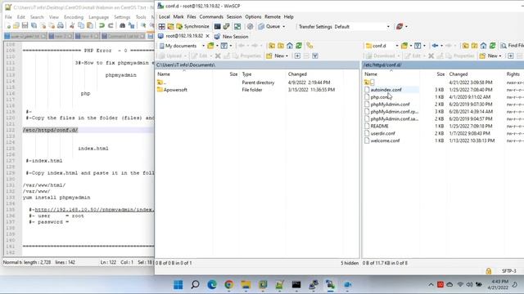The image size is (524, 294).
Task: Click the synchronize browsing icon in local toolbar
Action: coord(309,46)
